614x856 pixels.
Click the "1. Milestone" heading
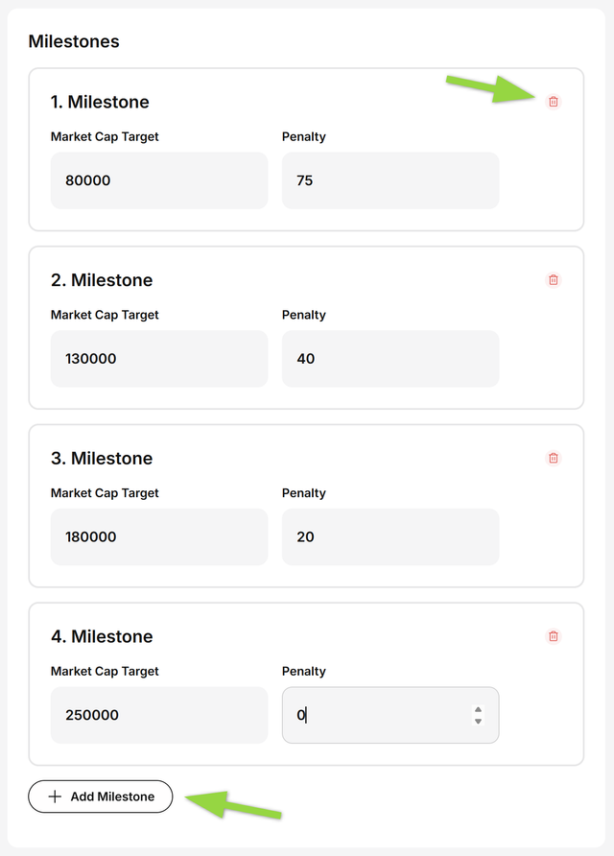click(100, 102)
